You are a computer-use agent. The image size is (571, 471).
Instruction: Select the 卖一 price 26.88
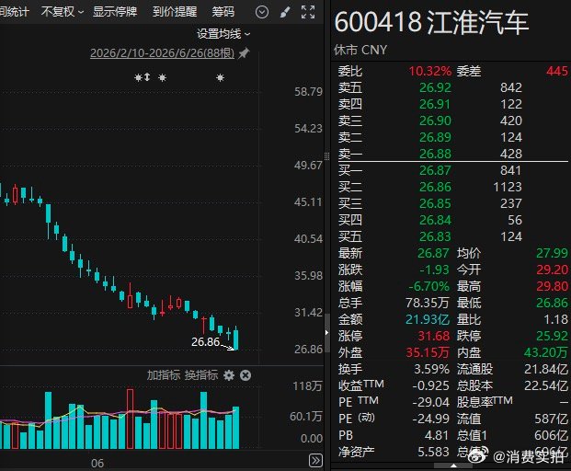435,154
